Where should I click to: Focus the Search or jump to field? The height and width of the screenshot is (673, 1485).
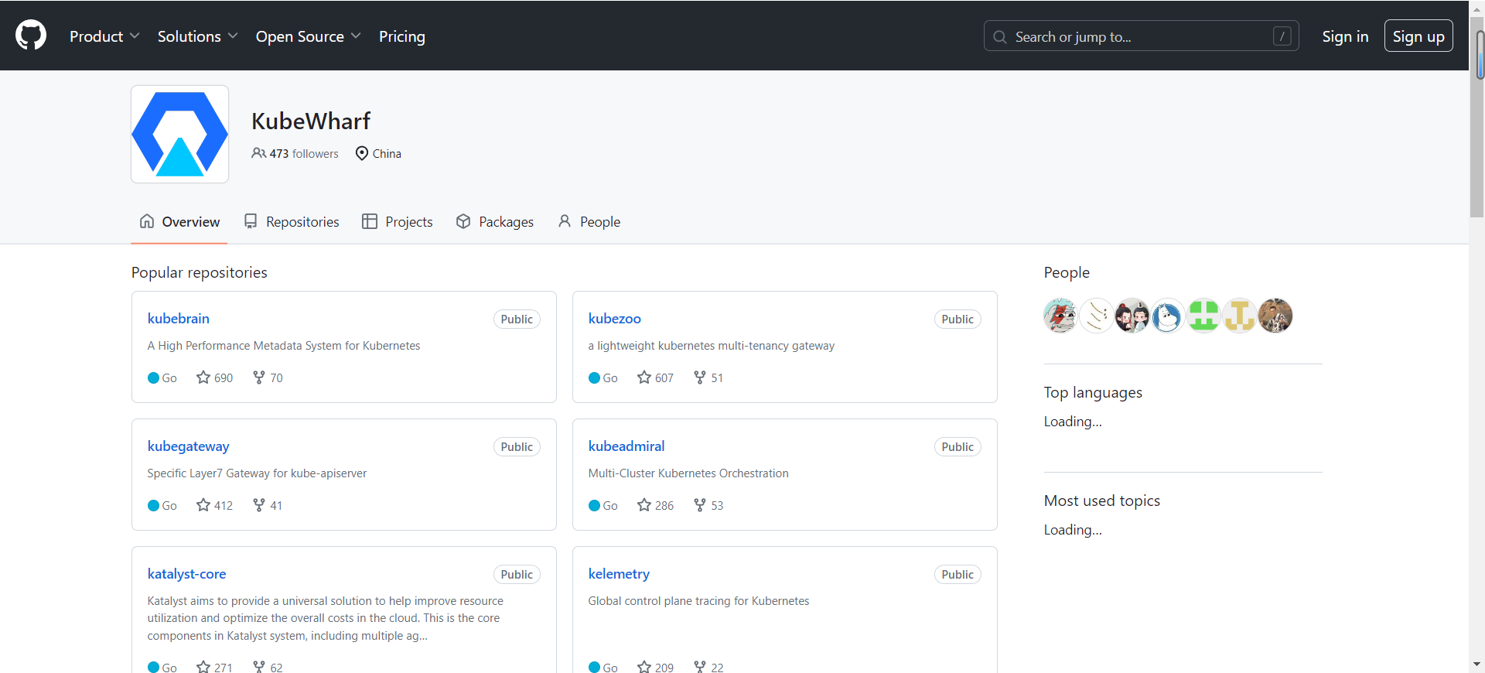1141,36
